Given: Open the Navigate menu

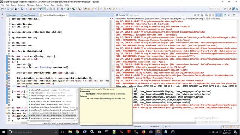Looking at the screenshot, I should point(31,5).
